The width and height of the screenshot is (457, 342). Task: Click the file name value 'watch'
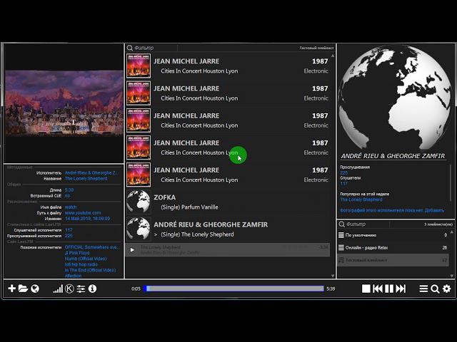(x=71, y=207)
